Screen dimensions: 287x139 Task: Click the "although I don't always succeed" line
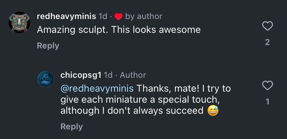coord(132,111)
